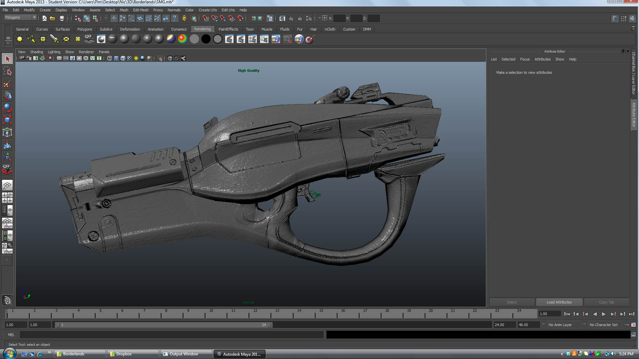The image size is (639, 359).
Task: Activate the Lasso select tool
Action: (7, 71)
